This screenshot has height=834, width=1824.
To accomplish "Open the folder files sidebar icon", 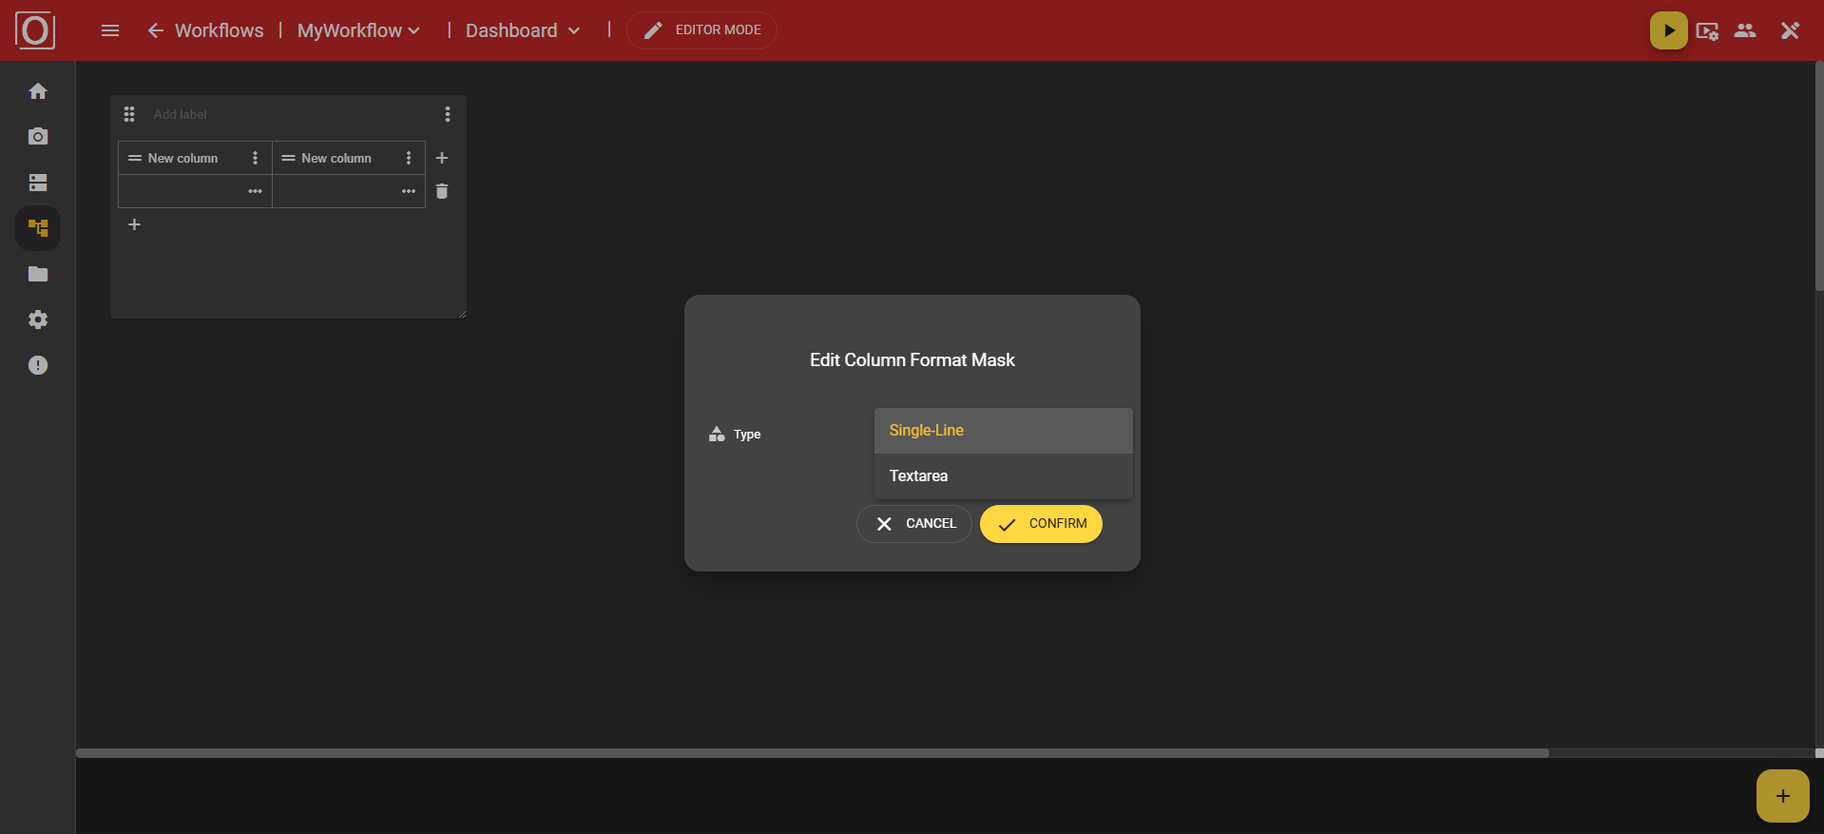I will click(38, 274).
